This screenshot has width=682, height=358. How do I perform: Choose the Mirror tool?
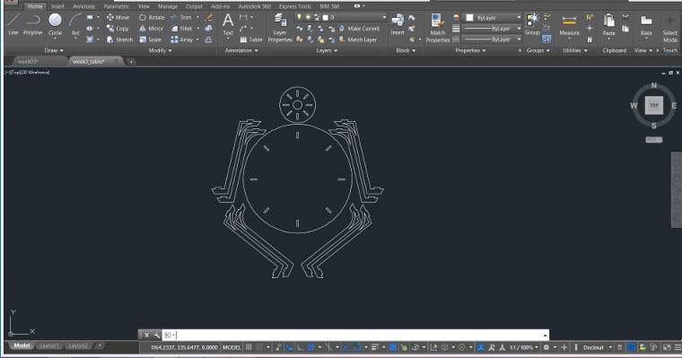tap(151, 29)
